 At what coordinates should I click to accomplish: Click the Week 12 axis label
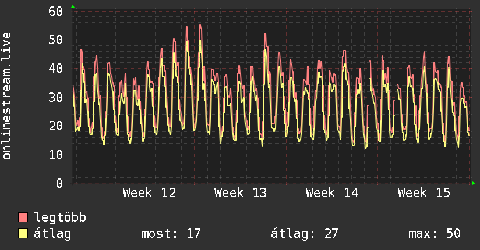[149, 193]
